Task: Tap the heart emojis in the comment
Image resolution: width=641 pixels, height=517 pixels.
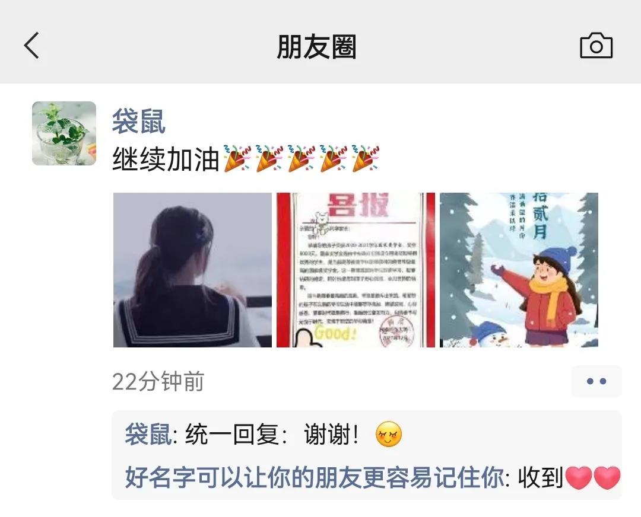Action: [593, 477]
